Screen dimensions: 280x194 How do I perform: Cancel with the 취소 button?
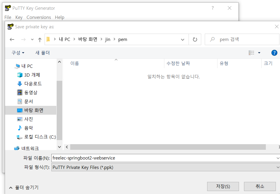pyautogui.click(x=260, y=186)
